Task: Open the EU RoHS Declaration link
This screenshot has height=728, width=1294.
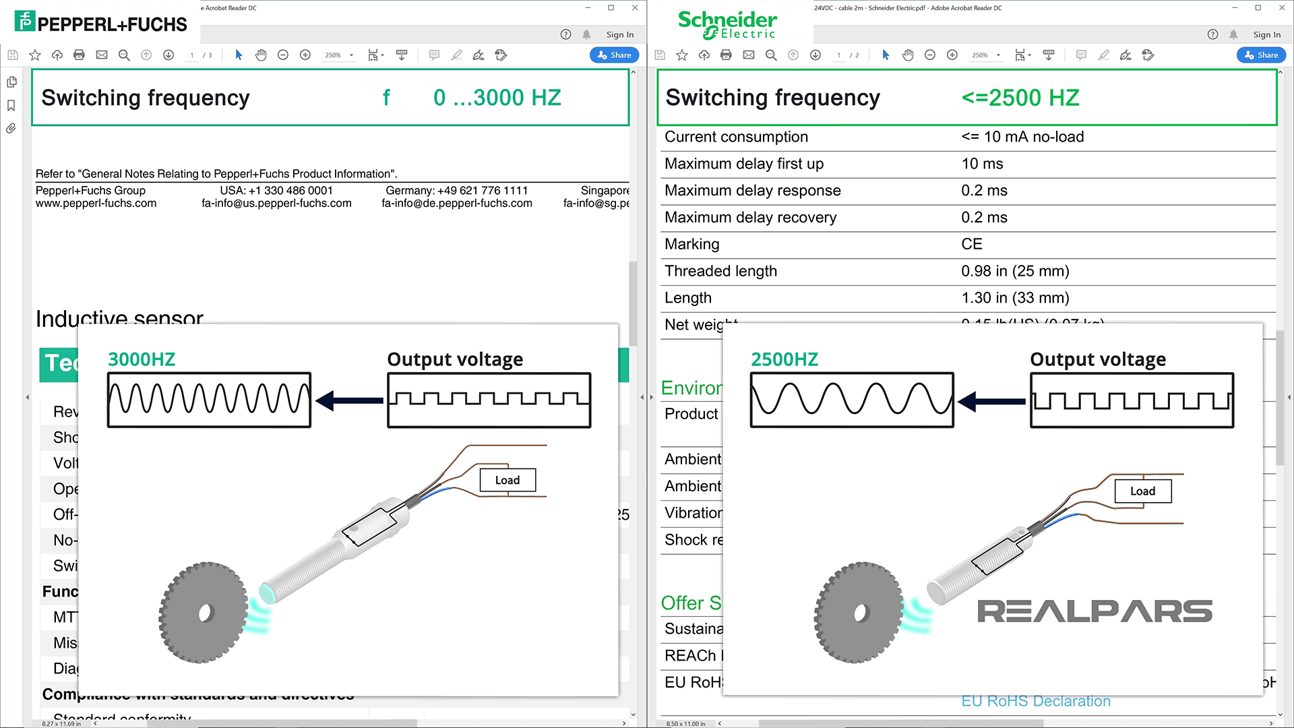Action: [1036, 701]
